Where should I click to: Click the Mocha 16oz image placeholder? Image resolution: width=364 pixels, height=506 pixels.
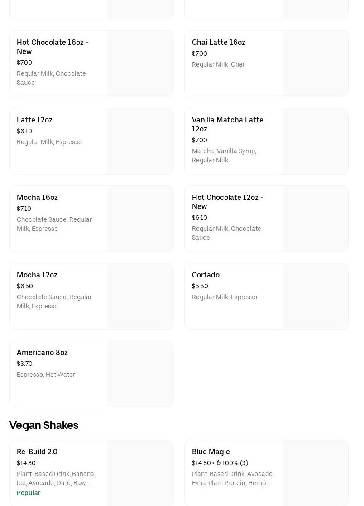(x=140, y=219)
